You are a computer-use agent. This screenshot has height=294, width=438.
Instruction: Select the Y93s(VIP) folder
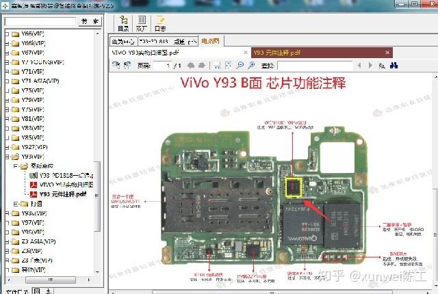(34, 213)
